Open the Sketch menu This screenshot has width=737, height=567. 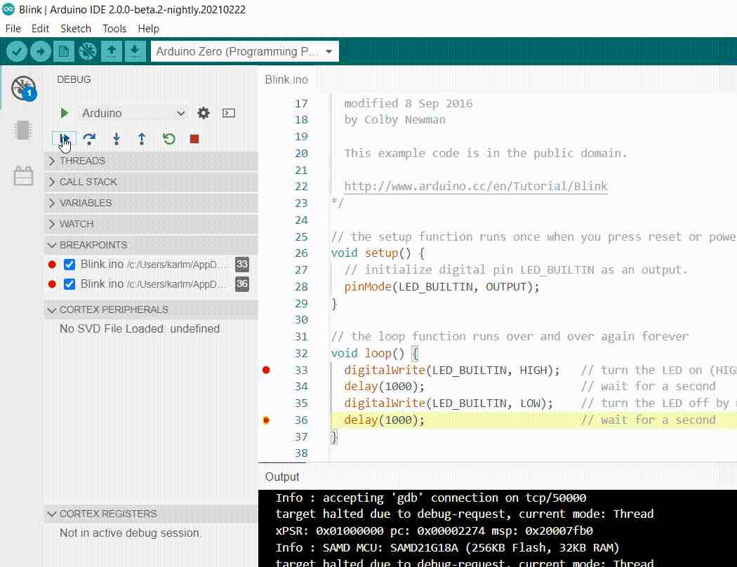(x=76, y=29)
